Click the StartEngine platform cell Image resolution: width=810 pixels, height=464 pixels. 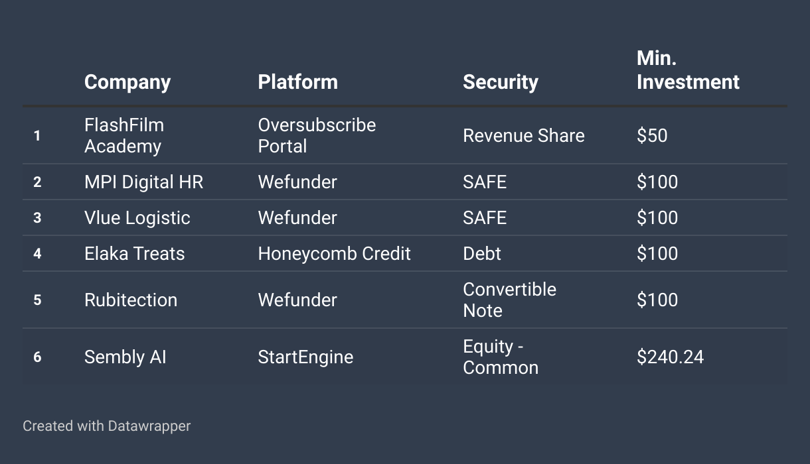305,357
